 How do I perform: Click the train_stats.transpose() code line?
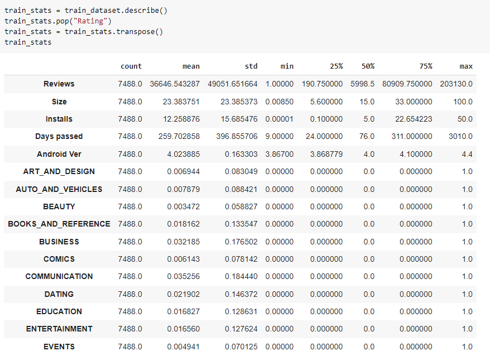click(x=84, y=31)
